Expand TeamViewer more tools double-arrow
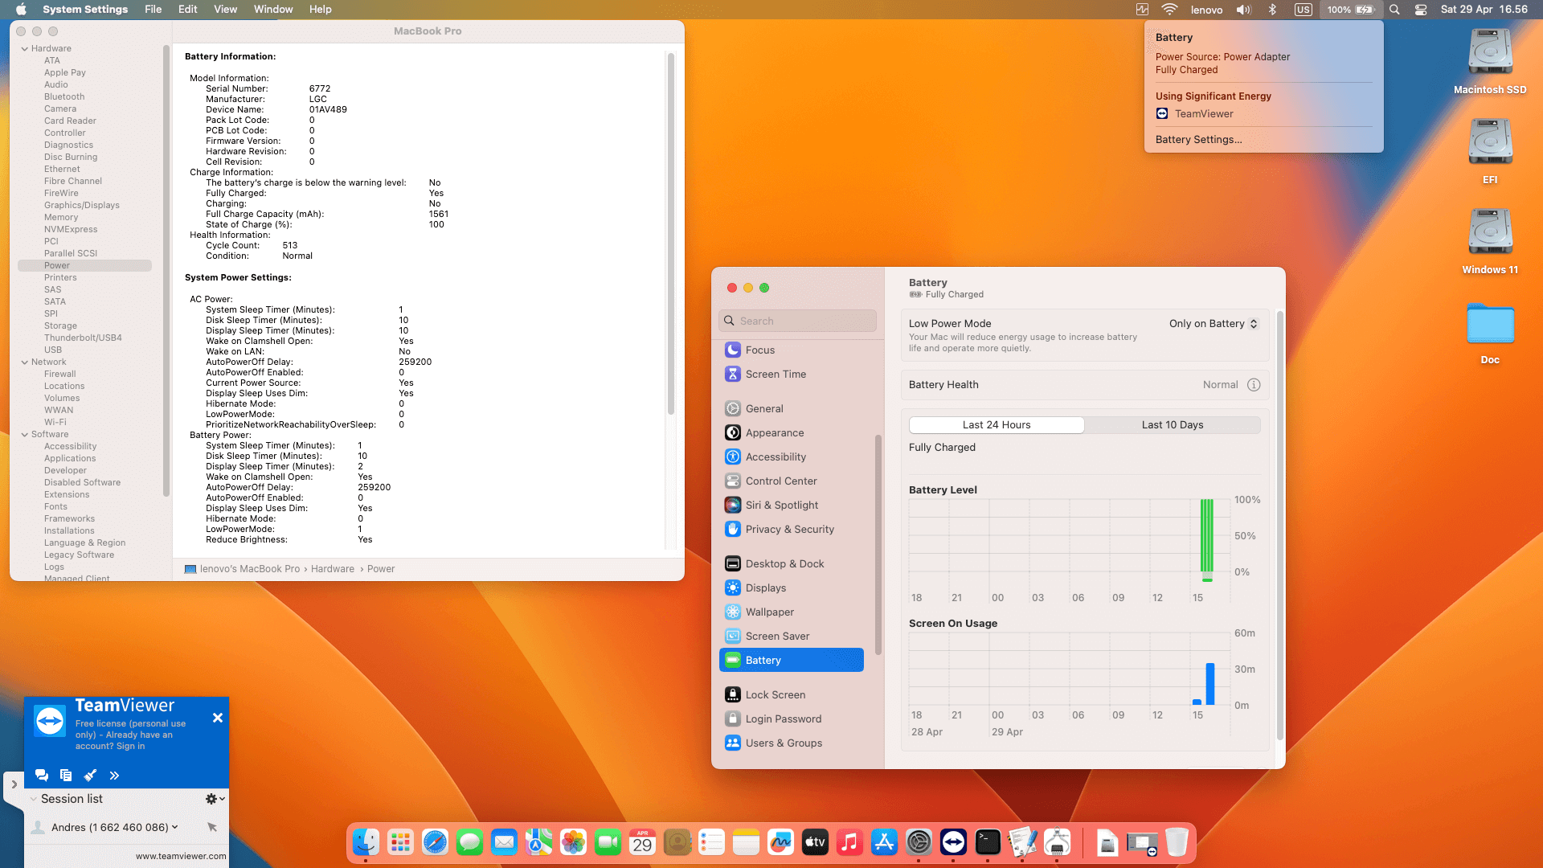This screenshot has width=1543, height=868. (114, 776)
